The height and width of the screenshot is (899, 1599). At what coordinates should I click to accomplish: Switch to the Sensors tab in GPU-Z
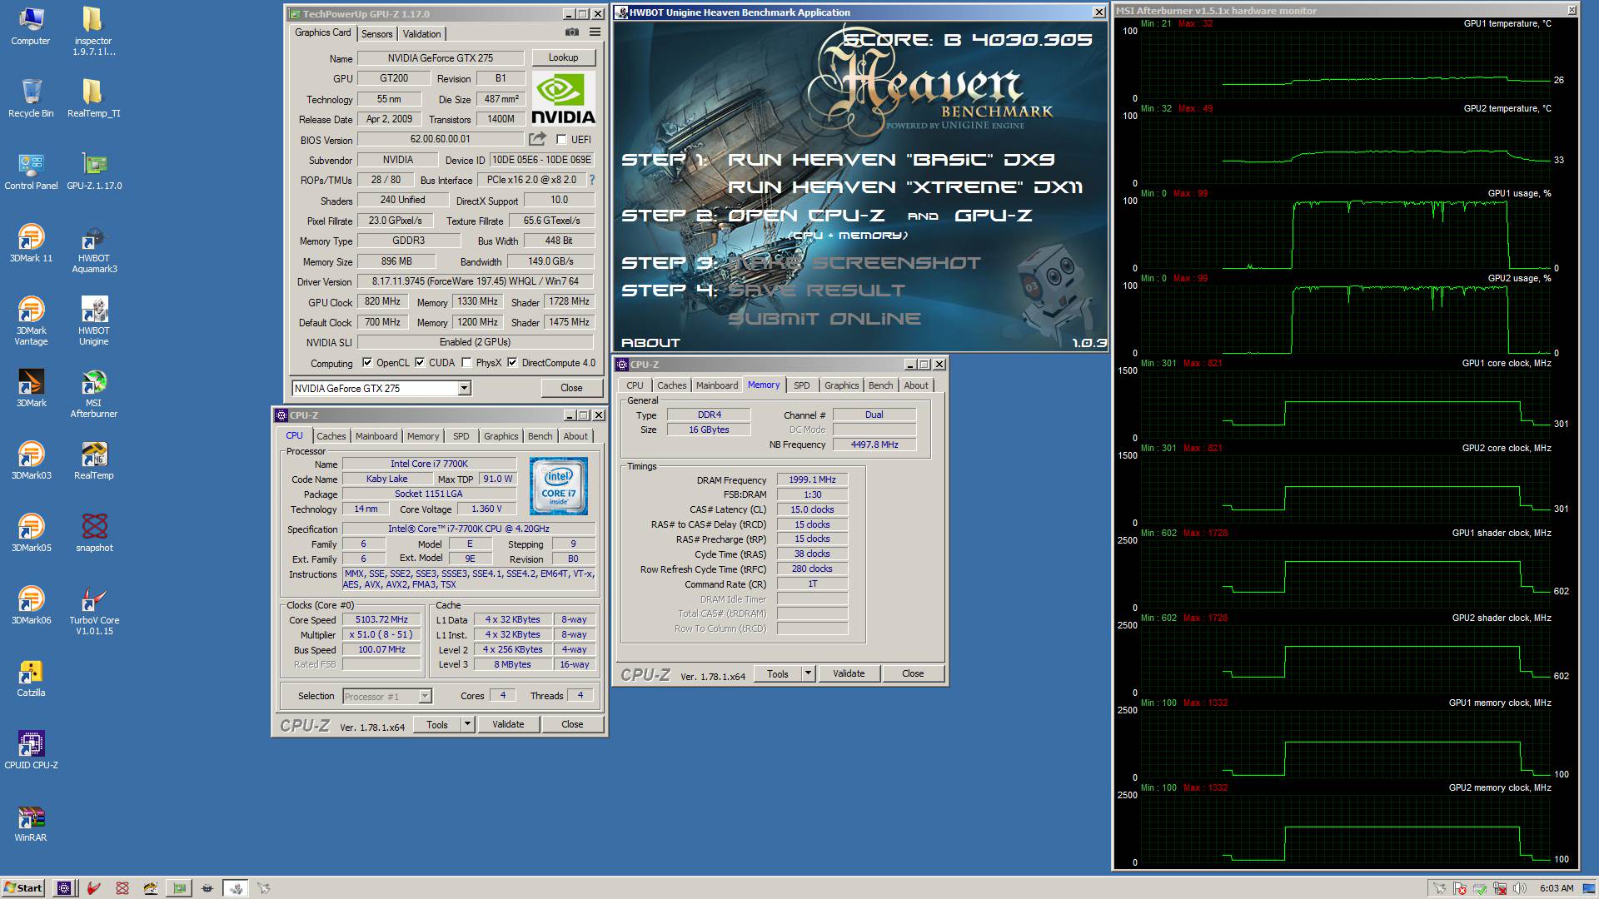(x=376, y=34)
